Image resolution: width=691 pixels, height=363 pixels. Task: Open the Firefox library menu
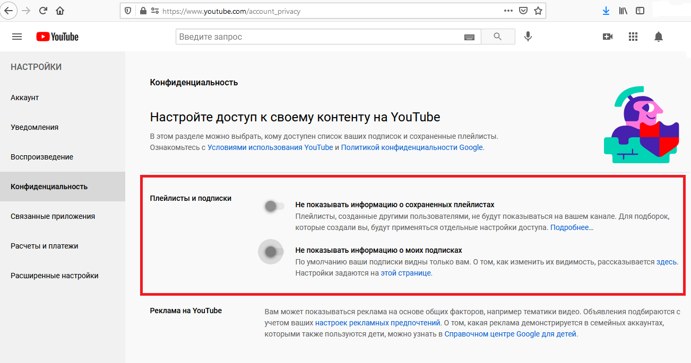[x=623, y=11]
